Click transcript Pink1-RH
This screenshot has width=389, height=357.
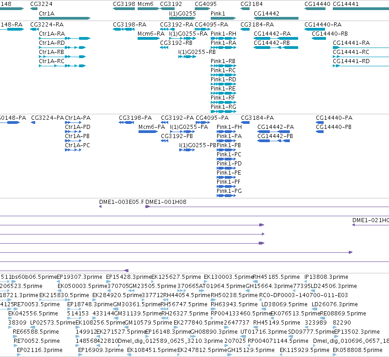point(224,38)
